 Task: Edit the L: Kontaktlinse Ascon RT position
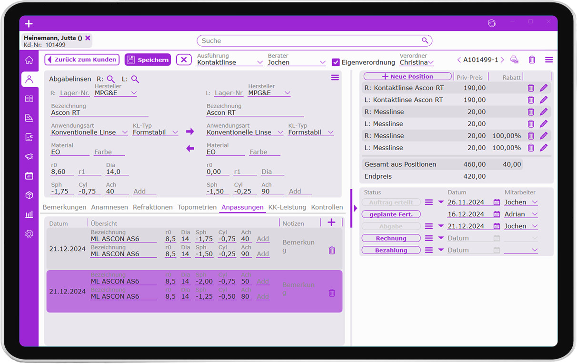[544, 100]
